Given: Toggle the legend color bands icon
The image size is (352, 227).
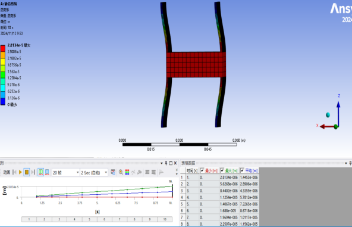Looking at the screenshot, I should pyautogui.click(x=127, y=172).
